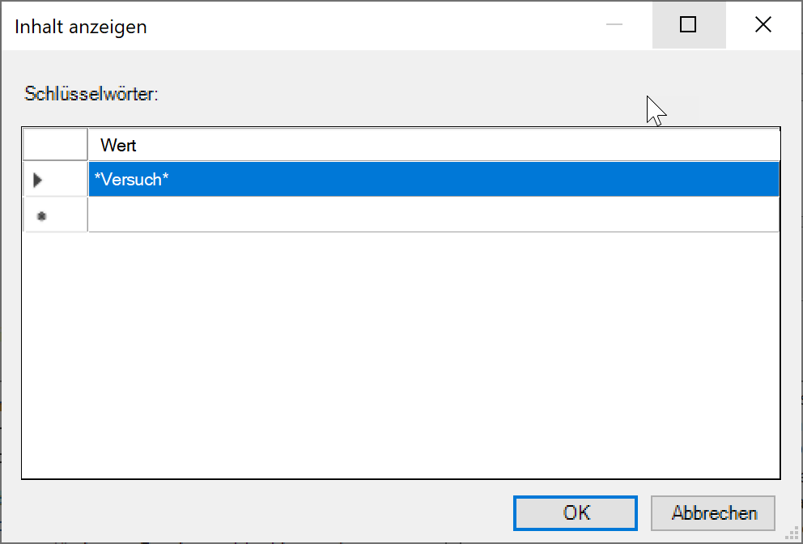This screenshot has width=803, height=544.
Task: Click the new-row asterisk row header
Action: (x=55, y=215)
